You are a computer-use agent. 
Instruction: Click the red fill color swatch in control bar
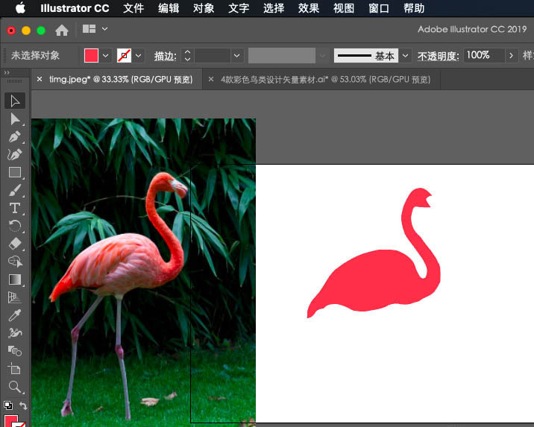click(x=91, y=56)
